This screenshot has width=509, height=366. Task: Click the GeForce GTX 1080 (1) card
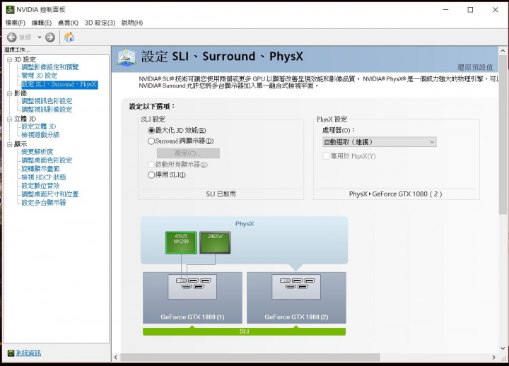click(192, 297)
